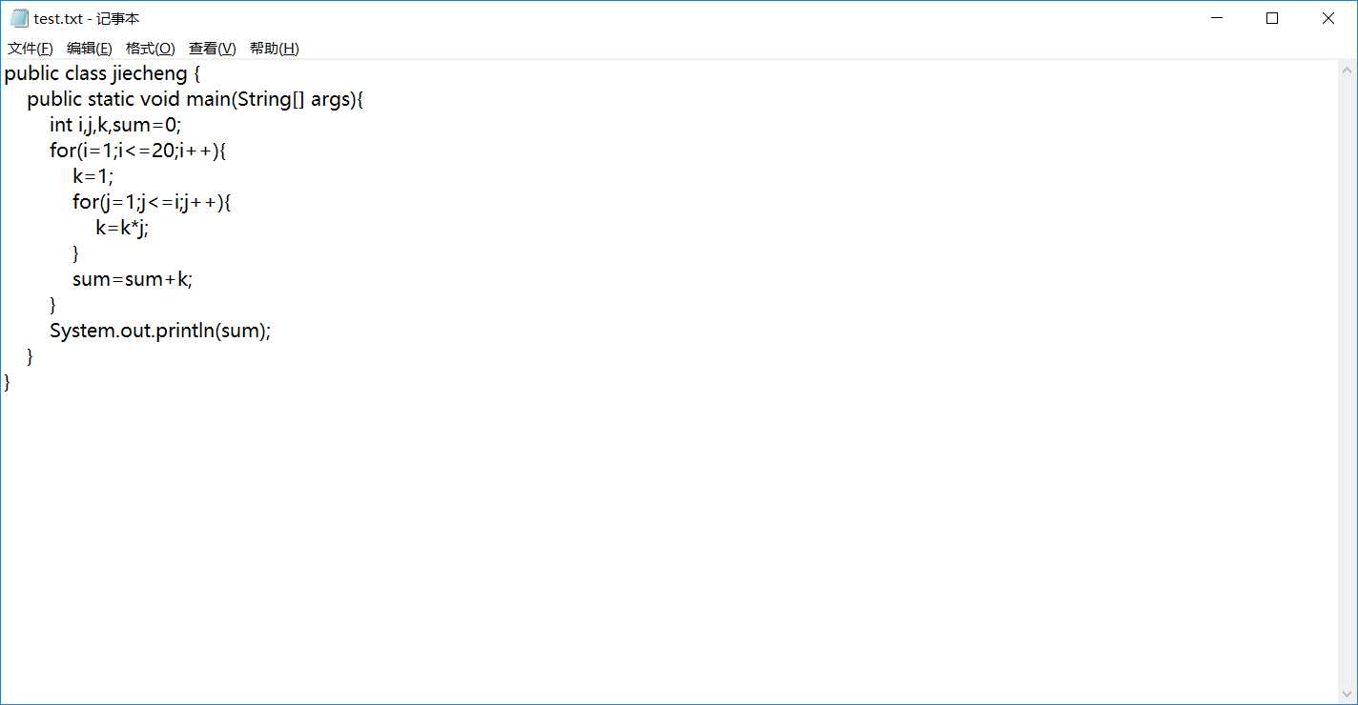Click the window title 'test.txt - 记事本'

pyautogui.click(x=87, y=18)
